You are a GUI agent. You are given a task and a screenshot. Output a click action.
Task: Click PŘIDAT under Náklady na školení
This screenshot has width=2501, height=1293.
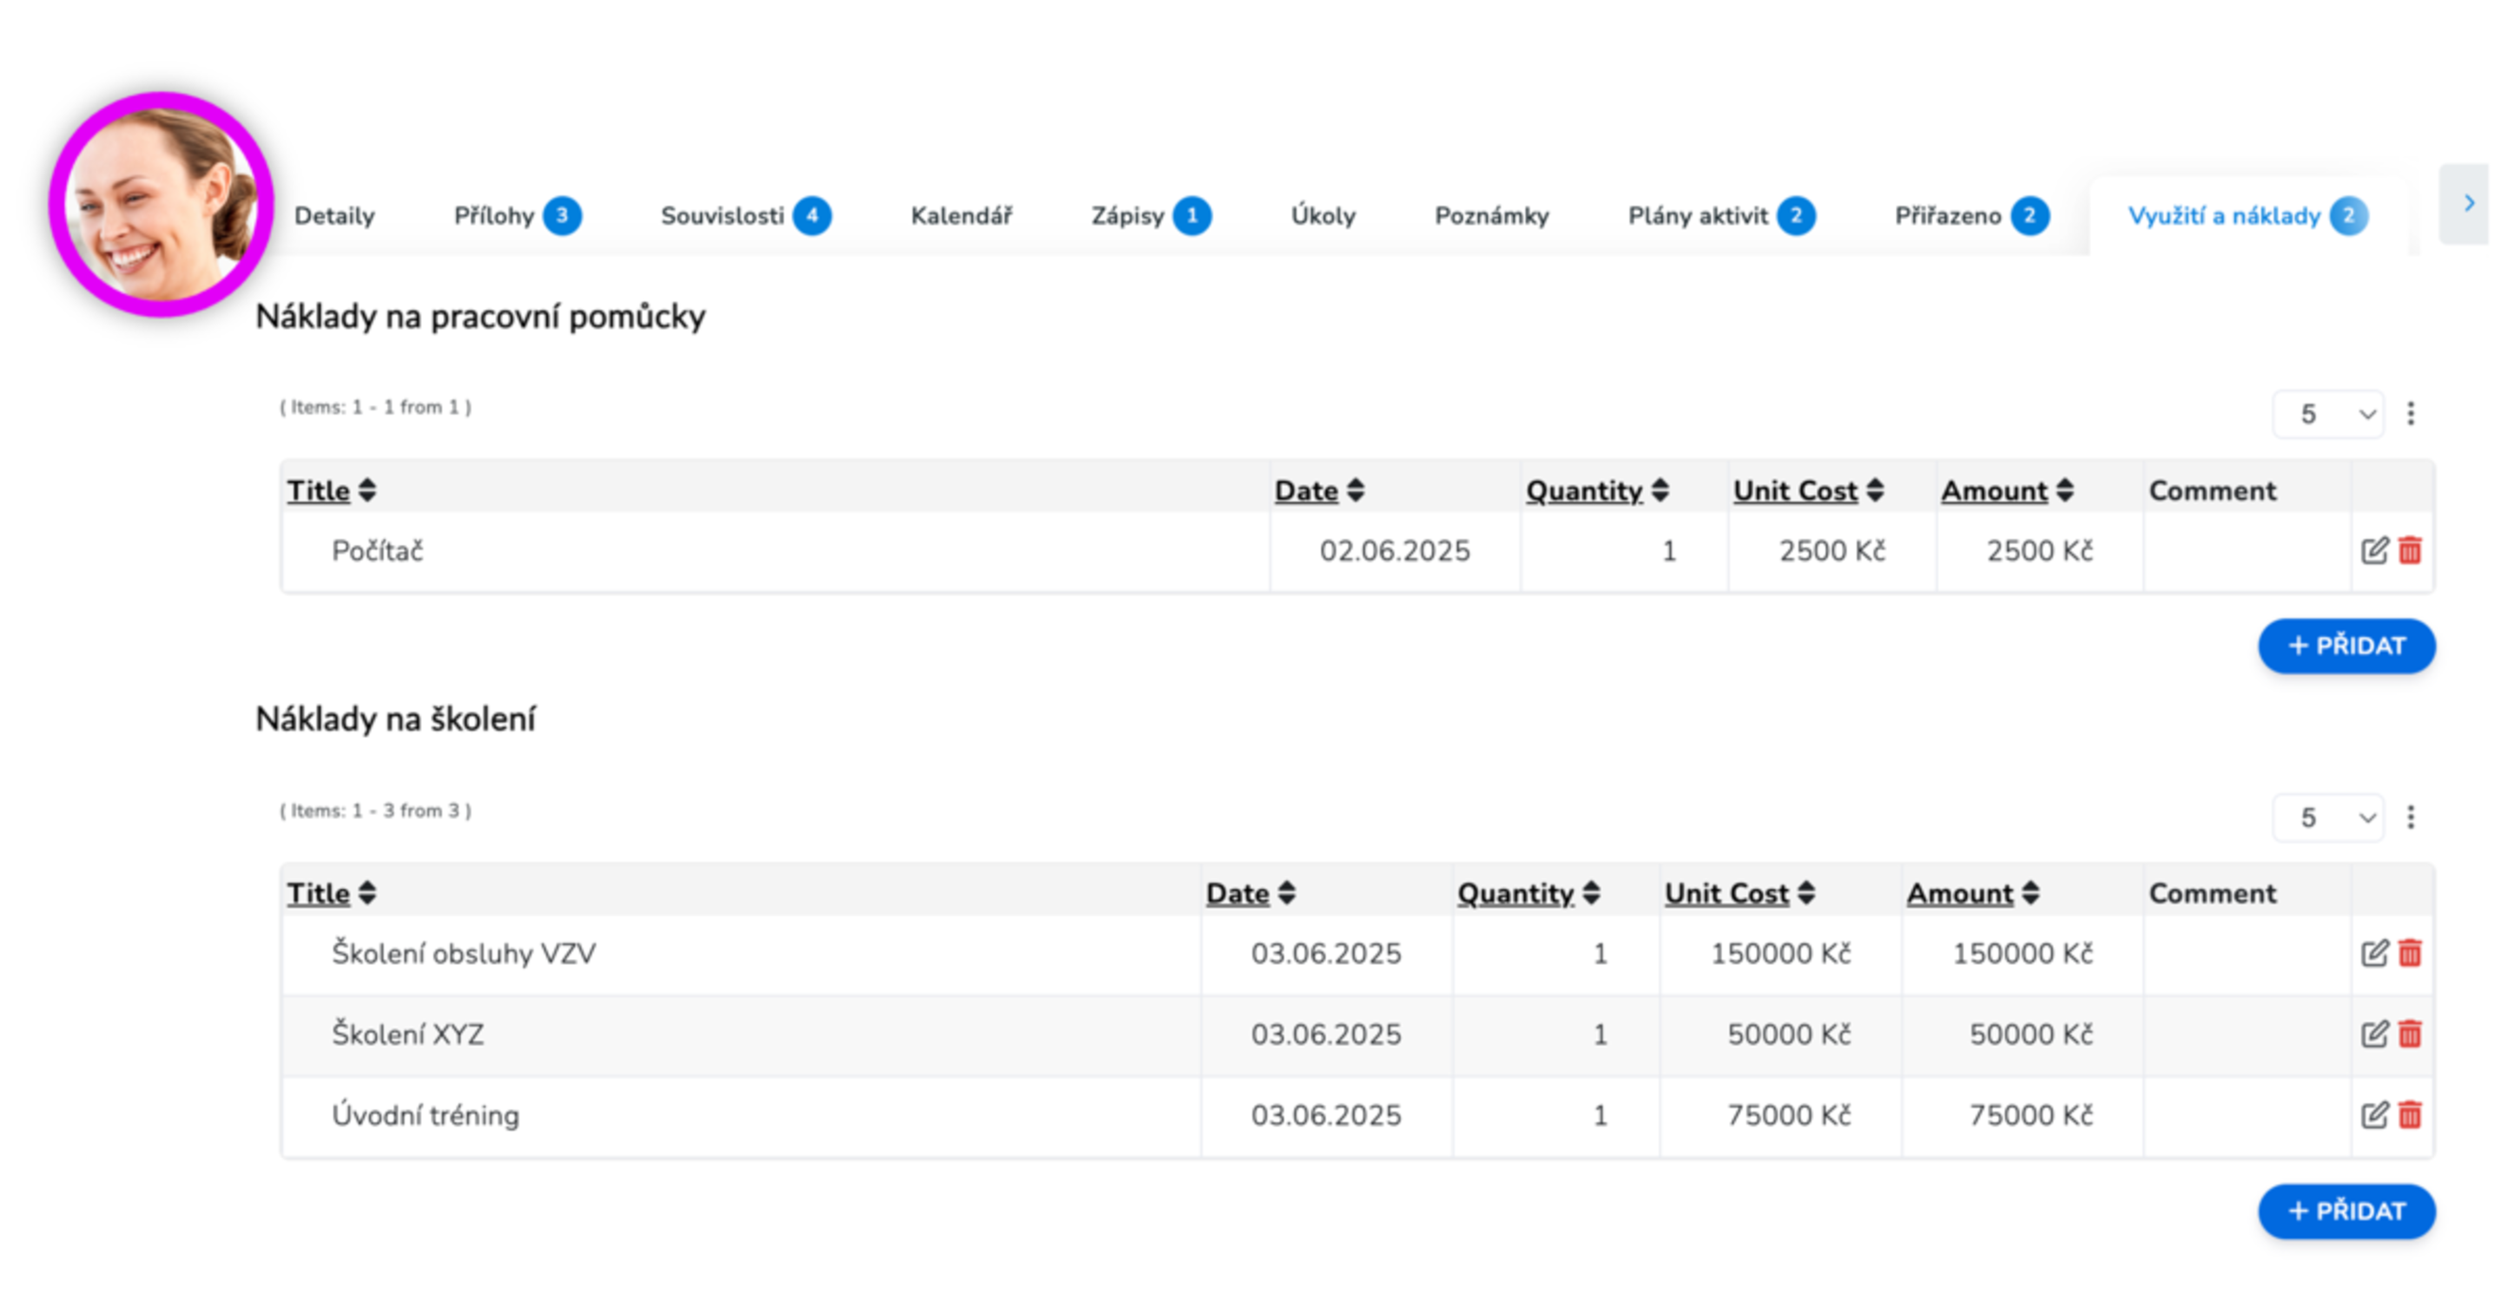coord(2346,1211)
